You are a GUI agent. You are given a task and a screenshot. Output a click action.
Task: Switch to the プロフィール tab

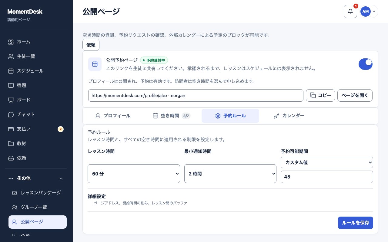click(x=113, y=116)
